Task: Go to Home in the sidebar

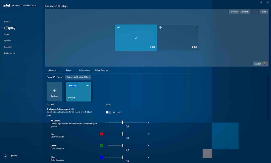Action: [x=7, y=22]
